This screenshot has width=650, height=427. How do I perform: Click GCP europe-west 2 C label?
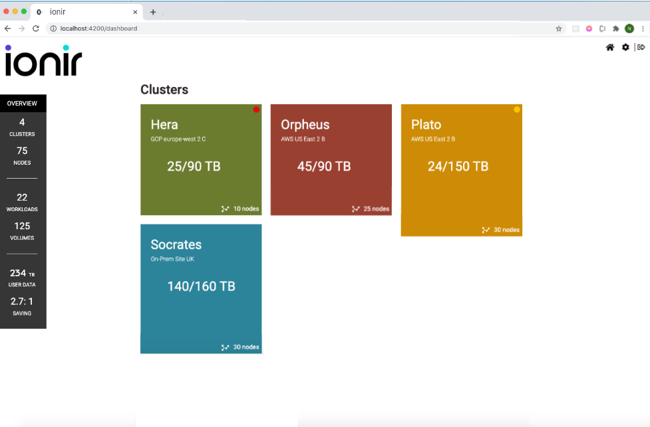(x=178, y=139)
